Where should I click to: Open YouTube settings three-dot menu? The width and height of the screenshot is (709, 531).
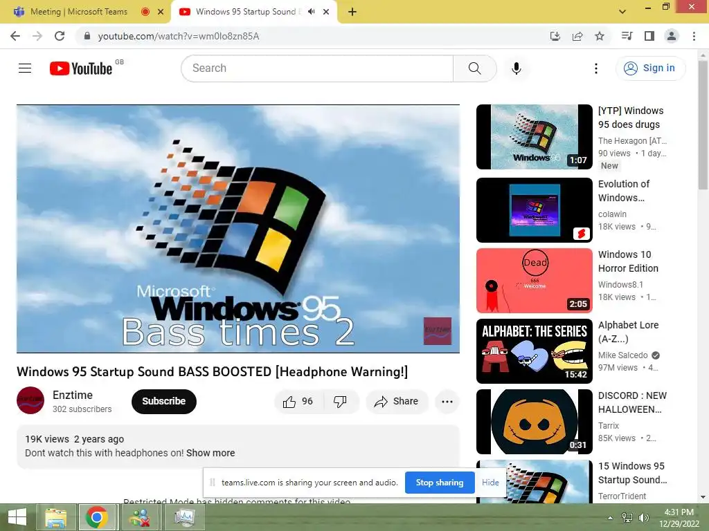tap(596, 68)
